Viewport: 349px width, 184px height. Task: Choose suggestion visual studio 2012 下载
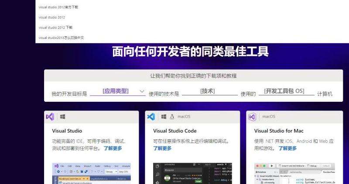coord(55,28)
